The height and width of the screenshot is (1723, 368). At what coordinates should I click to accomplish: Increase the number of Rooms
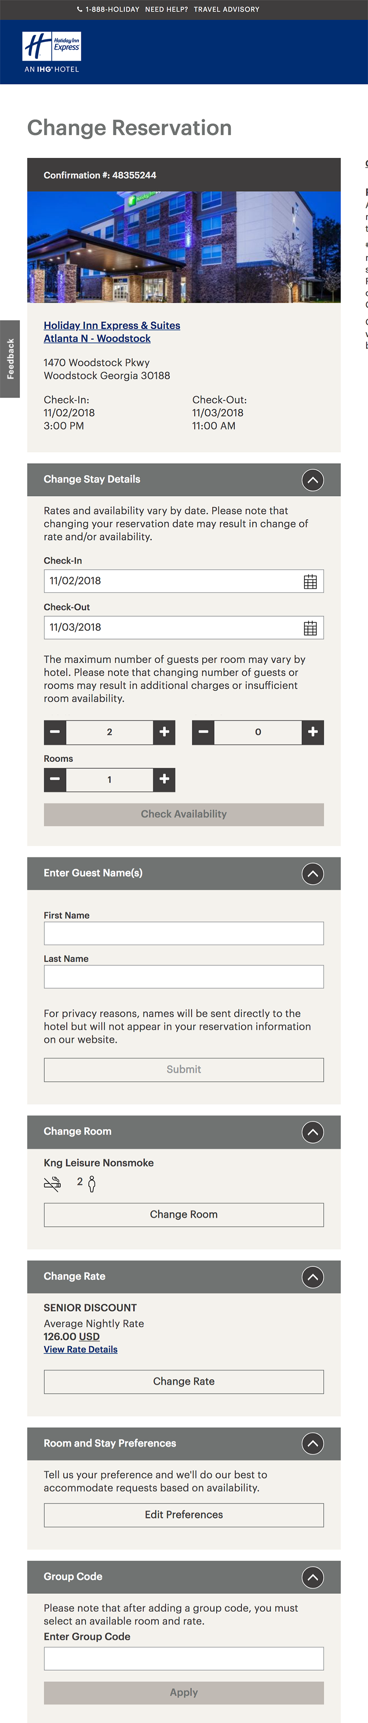(x=164, y=779)
